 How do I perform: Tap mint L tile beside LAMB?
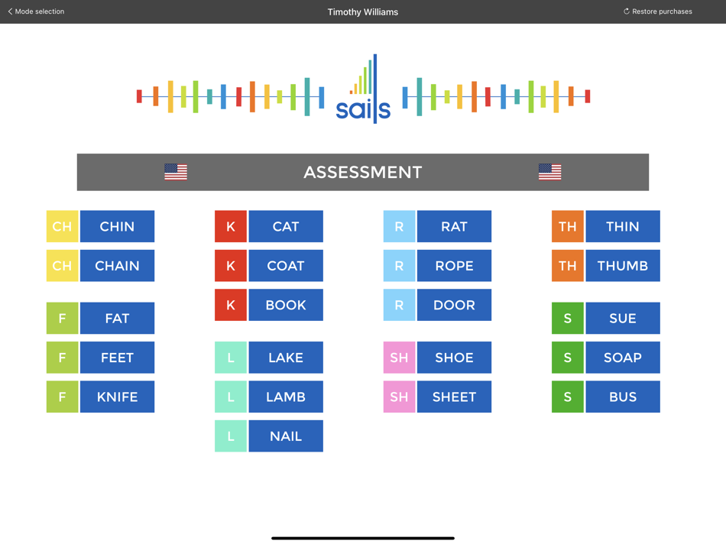[231, 397]
